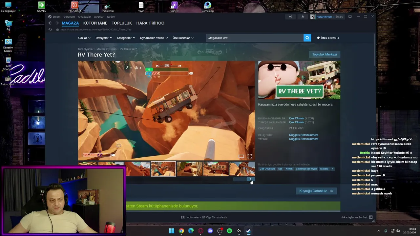Screen dimensions: 420x236
Task: Open OBS Studio from the taskbar
Action: click(x=220, y=231)
